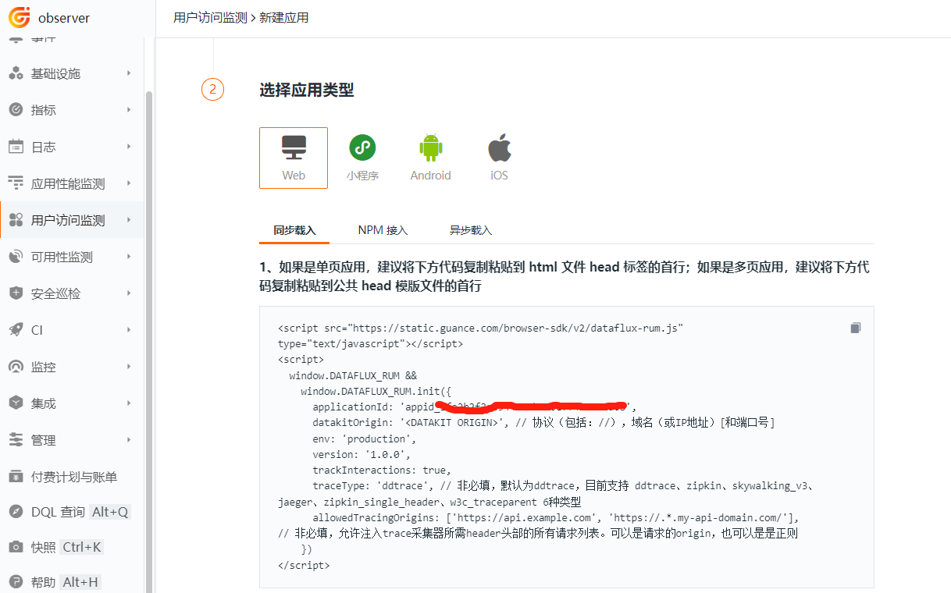The width and height of the screenshot is (951, 593).
Task: Click the CI rocket icon
Action: coord(16,330)
